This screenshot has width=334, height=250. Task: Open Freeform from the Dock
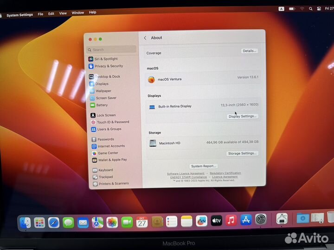pos(201,221)
